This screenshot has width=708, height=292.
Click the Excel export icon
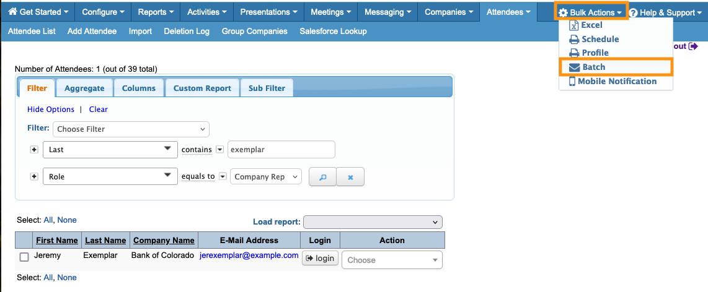(x=574, y=25)
